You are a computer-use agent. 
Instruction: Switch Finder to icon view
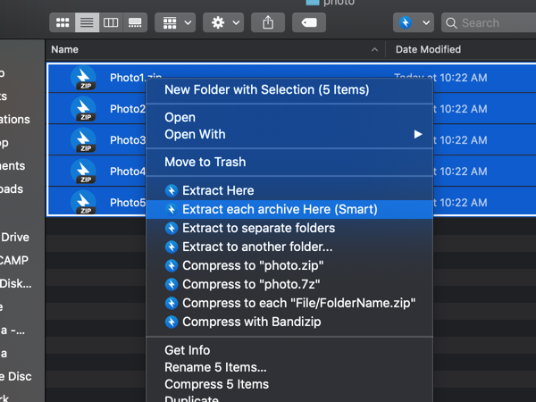63,22
